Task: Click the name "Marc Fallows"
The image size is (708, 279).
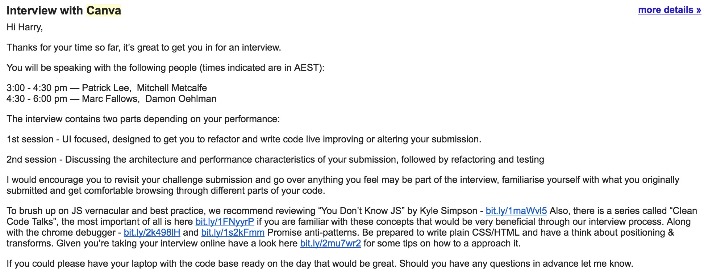Action: (109, 99)
